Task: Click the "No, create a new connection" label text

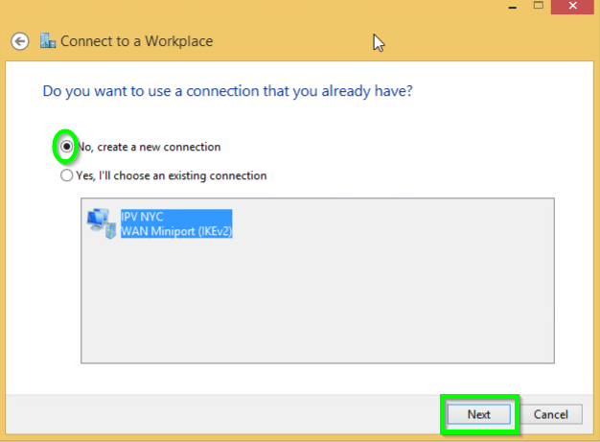Action: click(x=149, y=148)
